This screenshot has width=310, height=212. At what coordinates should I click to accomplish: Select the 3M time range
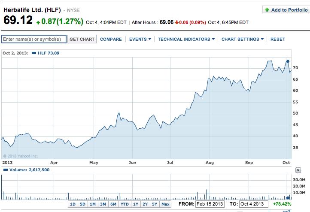103,204
